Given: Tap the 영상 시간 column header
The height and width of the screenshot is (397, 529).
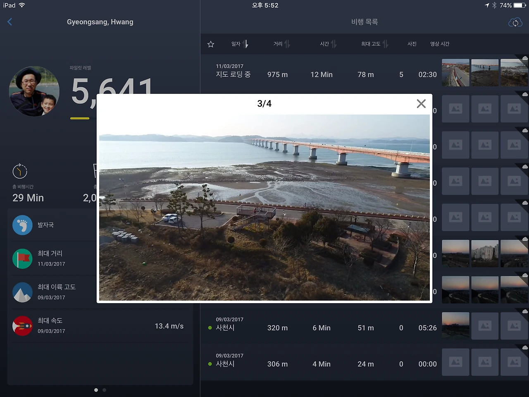Looking at the screenshot, I should tap(440, 44).
